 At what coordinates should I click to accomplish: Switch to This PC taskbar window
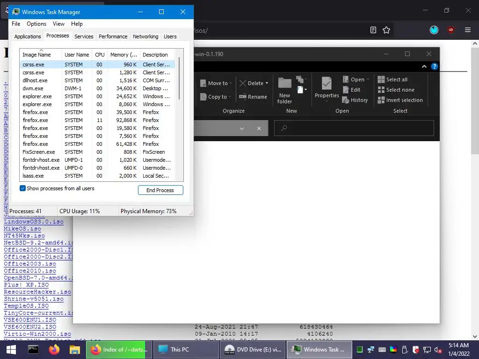point(186,350)
